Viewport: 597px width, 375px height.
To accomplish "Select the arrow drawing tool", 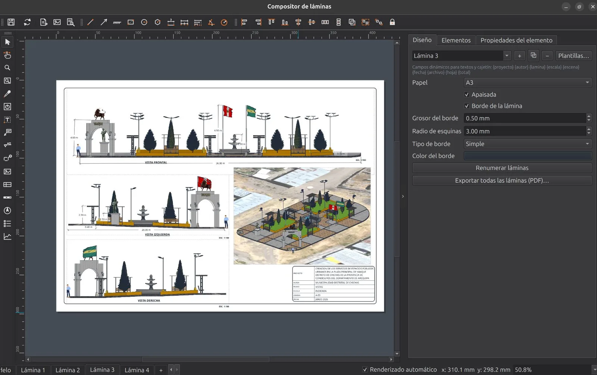I will (x=104, y=22).
